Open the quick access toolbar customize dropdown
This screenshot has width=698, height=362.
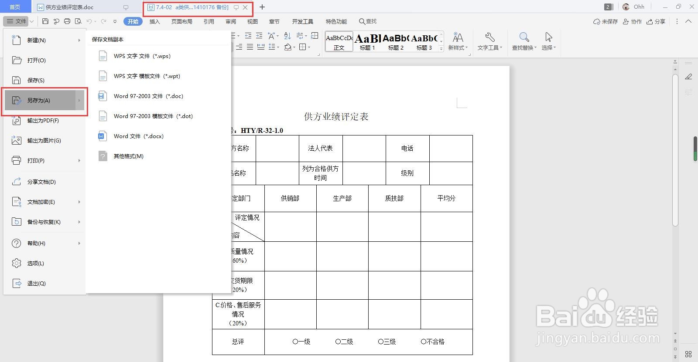pyautogui.click(x=115, y=21)
